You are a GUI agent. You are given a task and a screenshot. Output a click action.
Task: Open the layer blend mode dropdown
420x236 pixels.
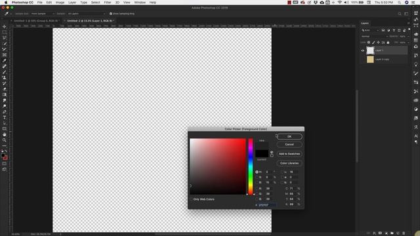point(374,37)
